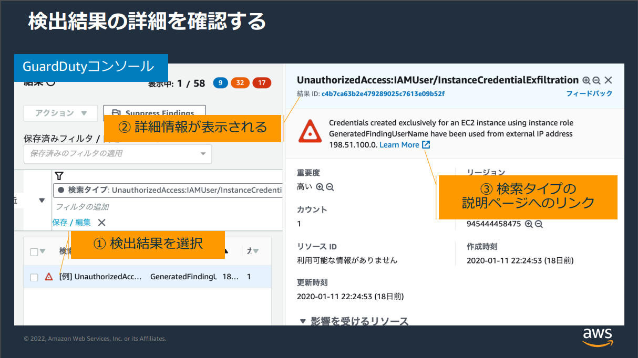638x358 pixels.
Task: Zoom out on the finding type title
Action: click(596, 80)
